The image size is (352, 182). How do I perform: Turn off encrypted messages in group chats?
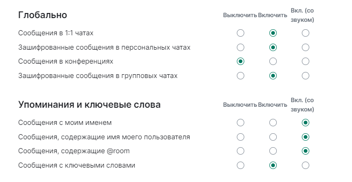[x=241, y=76]
